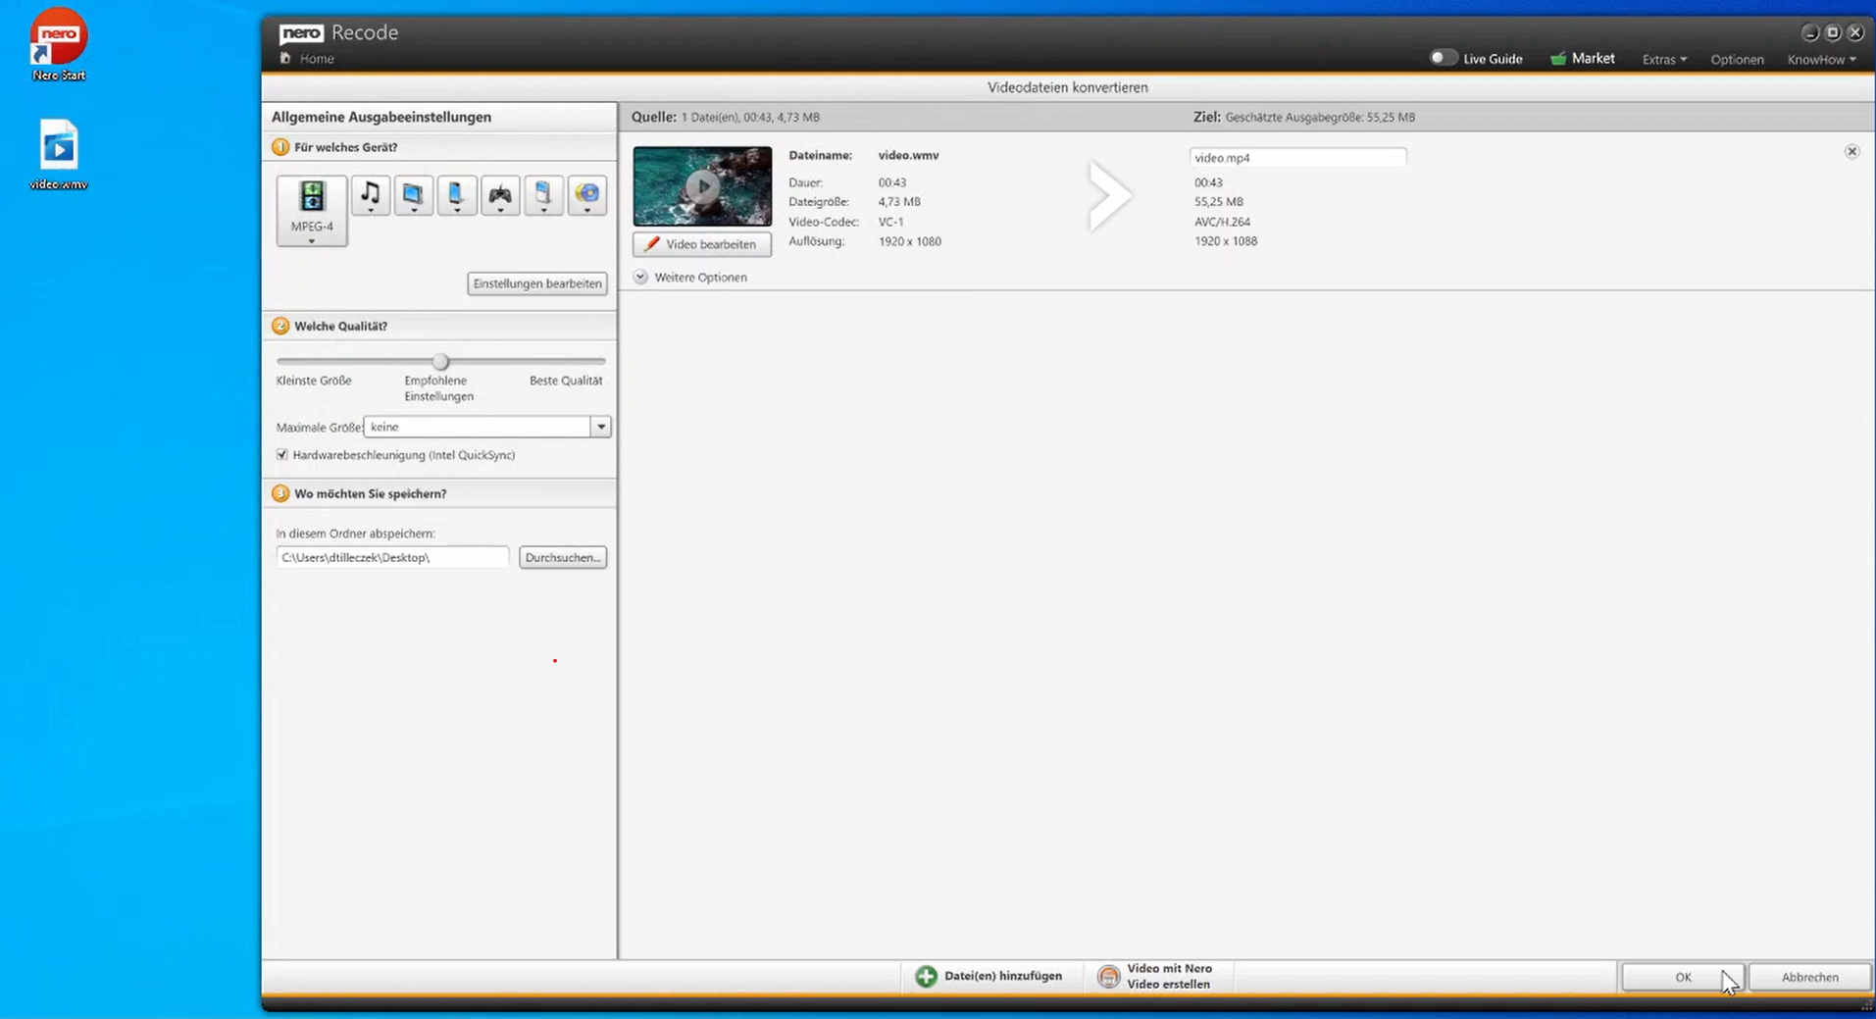Set quality slider to Beste Qualität end
The image size is (1876, 1019).
(x=602, y=361)
